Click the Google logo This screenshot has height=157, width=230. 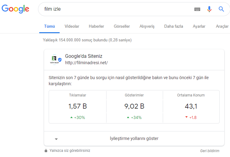pos(16,9)
